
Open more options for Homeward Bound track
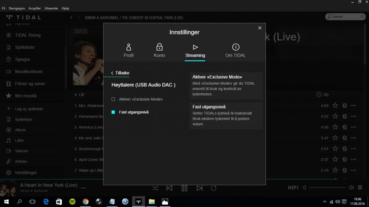point(353,117)
